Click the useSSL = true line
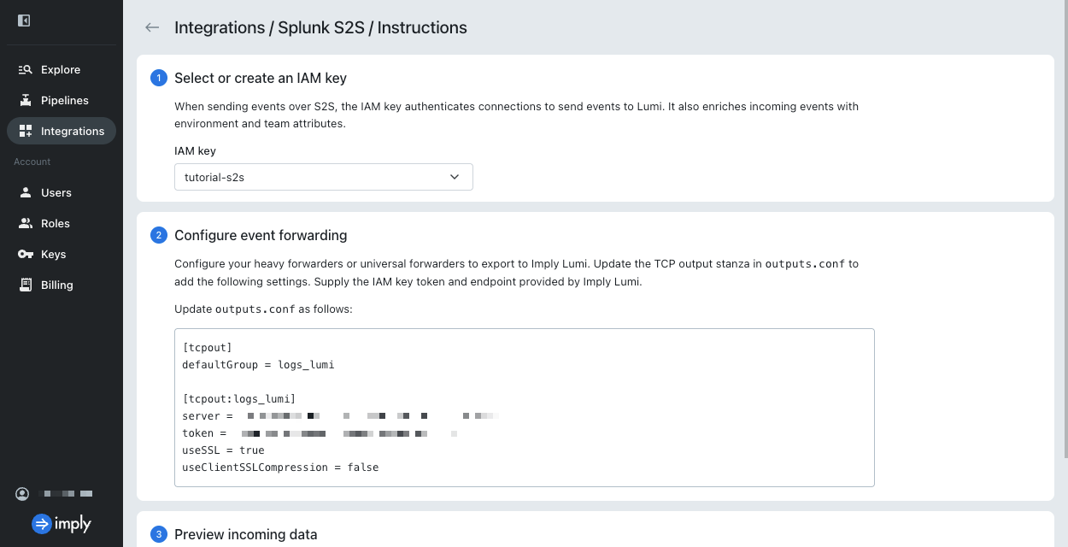 [223, 450]
